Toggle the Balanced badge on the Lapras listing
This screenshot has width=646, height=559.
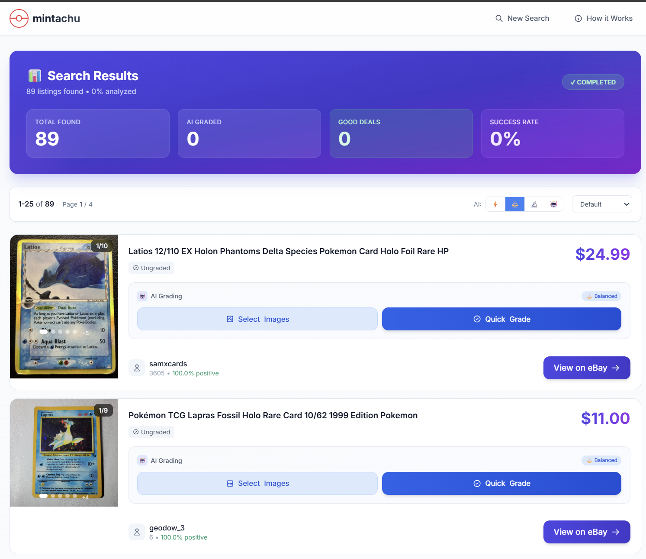click(601, 460)
